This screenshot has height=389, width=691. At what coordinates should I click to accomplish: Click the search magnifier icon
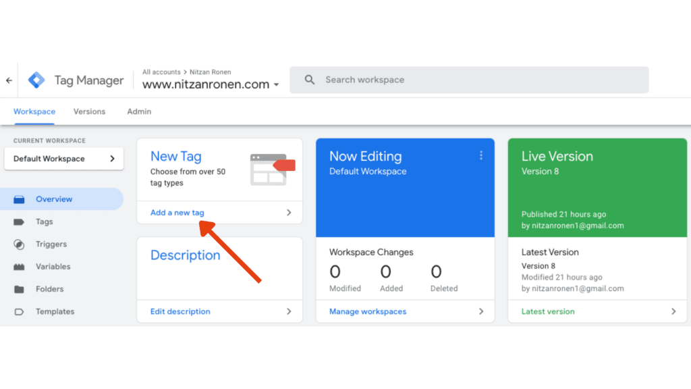click(310, 80)
